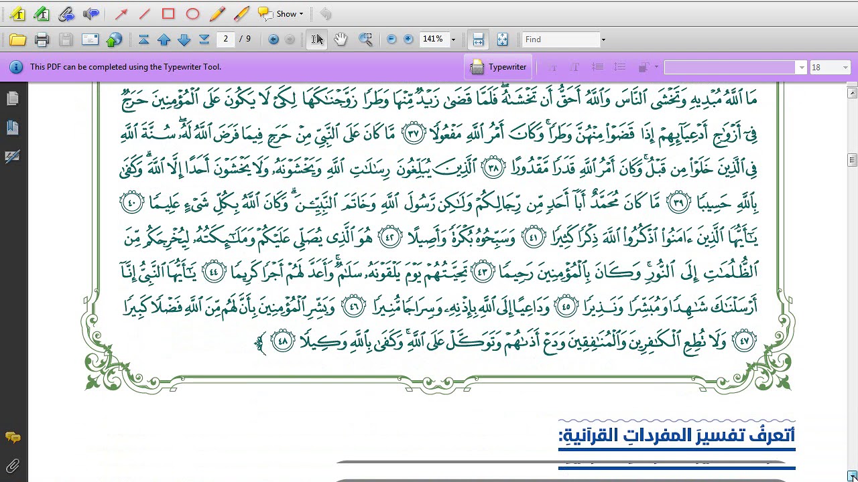858x482 pixels.
Task: Open a file with the folder icon
Action: [x=18, y=39]
